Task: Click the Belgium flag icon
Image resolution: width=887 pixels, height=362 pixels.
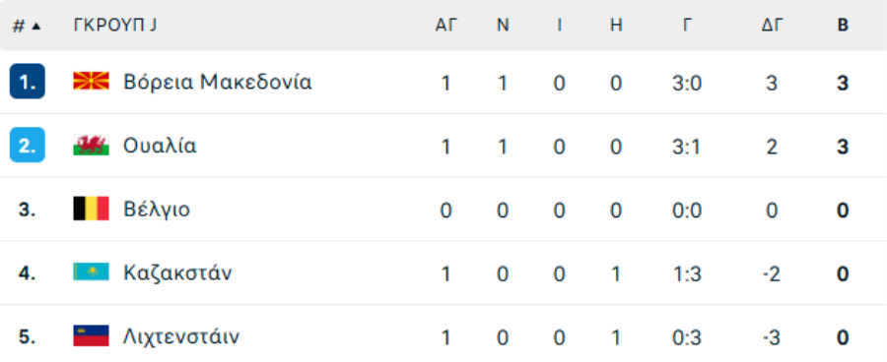Action: [91, 210]
